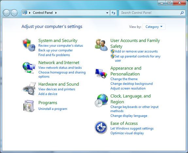The height and width of the screenshot is (153, 188).
Task: Open Find and fix problems
Action: click(54, 55)
